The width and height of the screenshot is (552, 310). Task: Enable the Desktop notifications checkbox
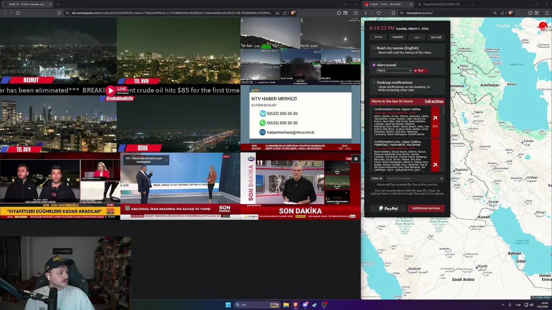[x=374, y=82]
